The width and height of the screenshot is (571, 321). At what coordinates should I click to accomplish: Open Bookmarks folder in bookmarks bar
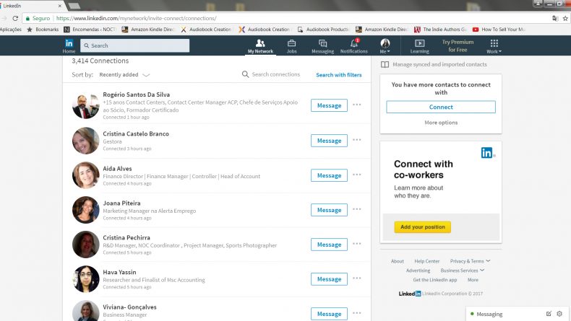[43, 30]
